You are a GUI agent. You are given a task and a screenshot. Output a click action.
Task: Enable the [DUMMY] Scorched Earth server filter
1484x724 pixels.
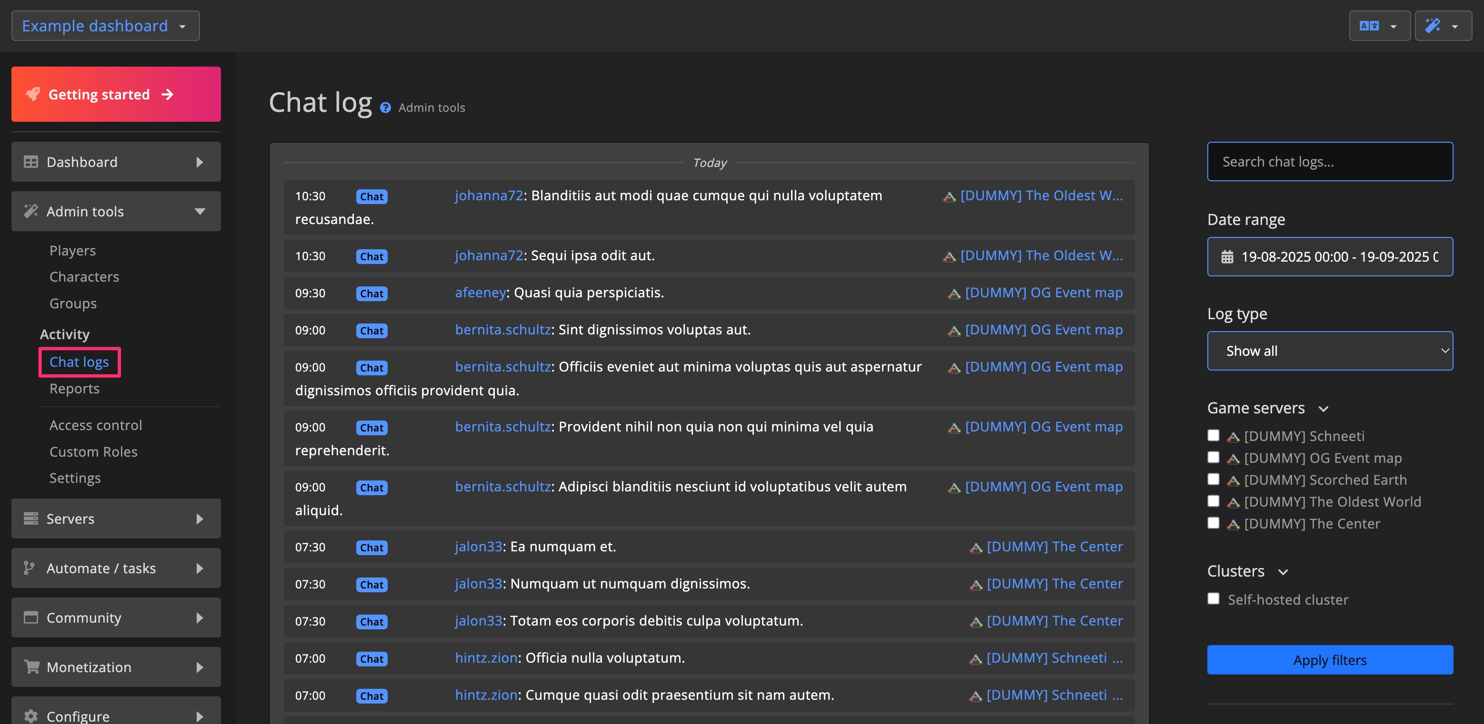click(x=1214, y=479)
